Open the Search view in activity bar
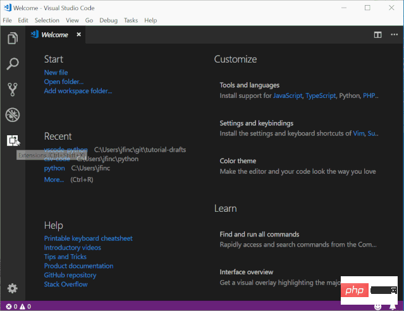 point(13,64)
